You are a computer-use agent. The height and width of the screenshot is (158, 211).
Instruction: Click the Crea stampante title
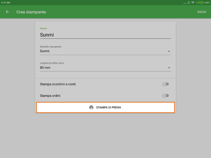(31, 12)
